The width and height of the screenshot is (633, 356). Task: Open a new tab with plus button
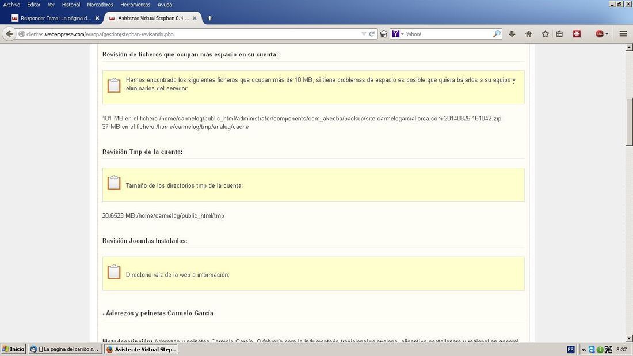[209, 18]
